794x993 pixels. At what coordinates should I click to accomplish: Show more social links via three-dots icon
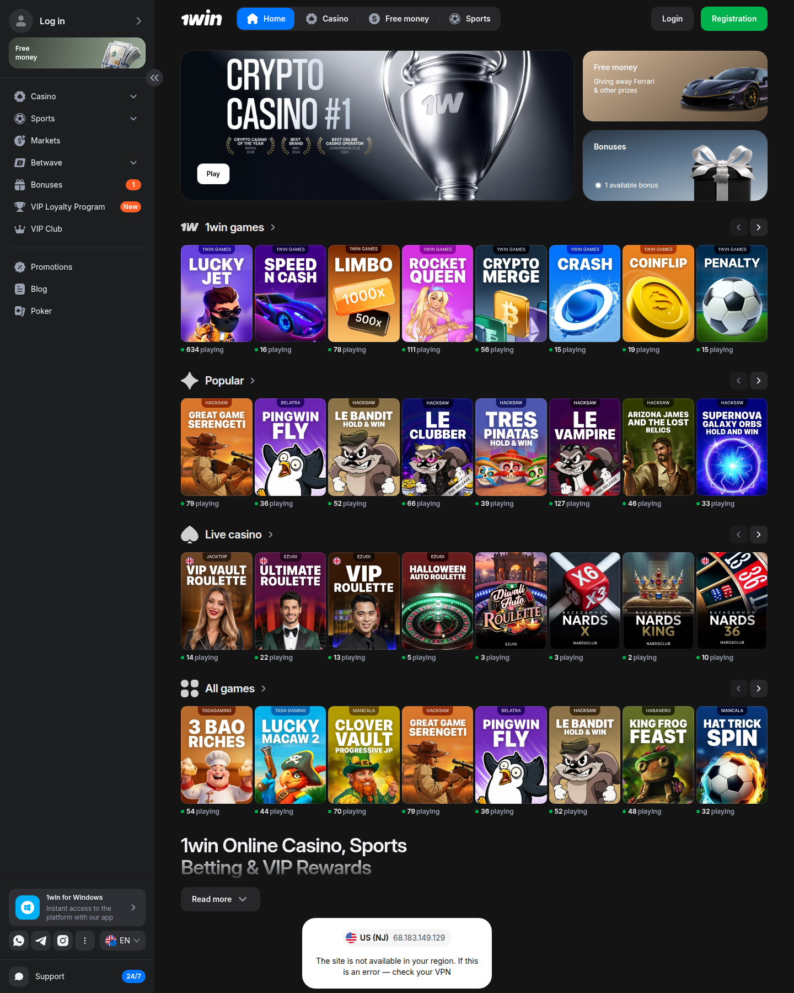tap(85, 941)
